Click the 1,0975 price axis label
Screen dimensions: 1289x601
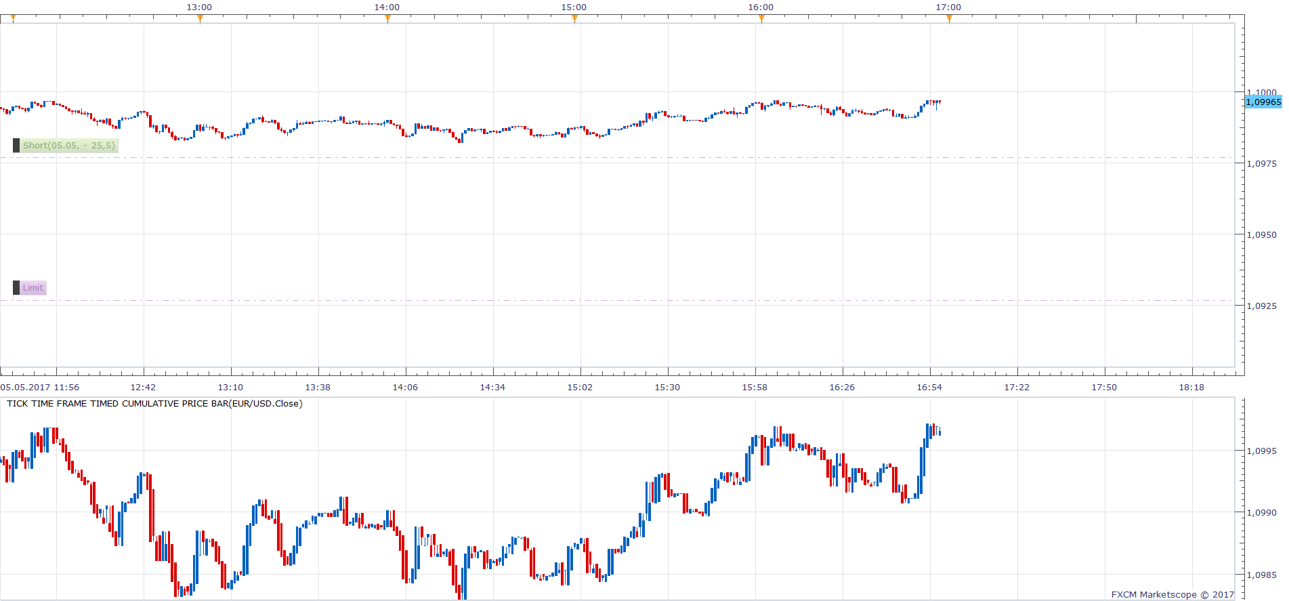click(x=1262, y=164)
